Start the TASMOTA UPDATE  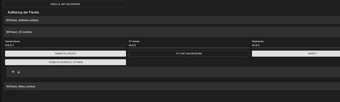coord(65,54)
